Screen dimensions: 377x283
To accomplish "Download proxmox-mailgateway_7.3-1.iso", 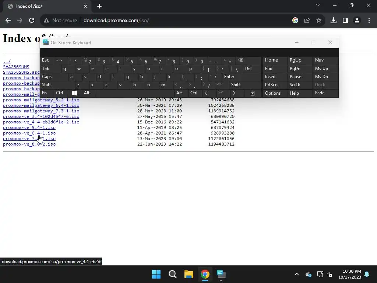I will (41, 111).
